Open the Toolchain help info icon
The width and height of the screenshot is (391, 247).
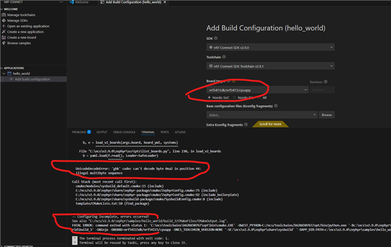(224, 57)
